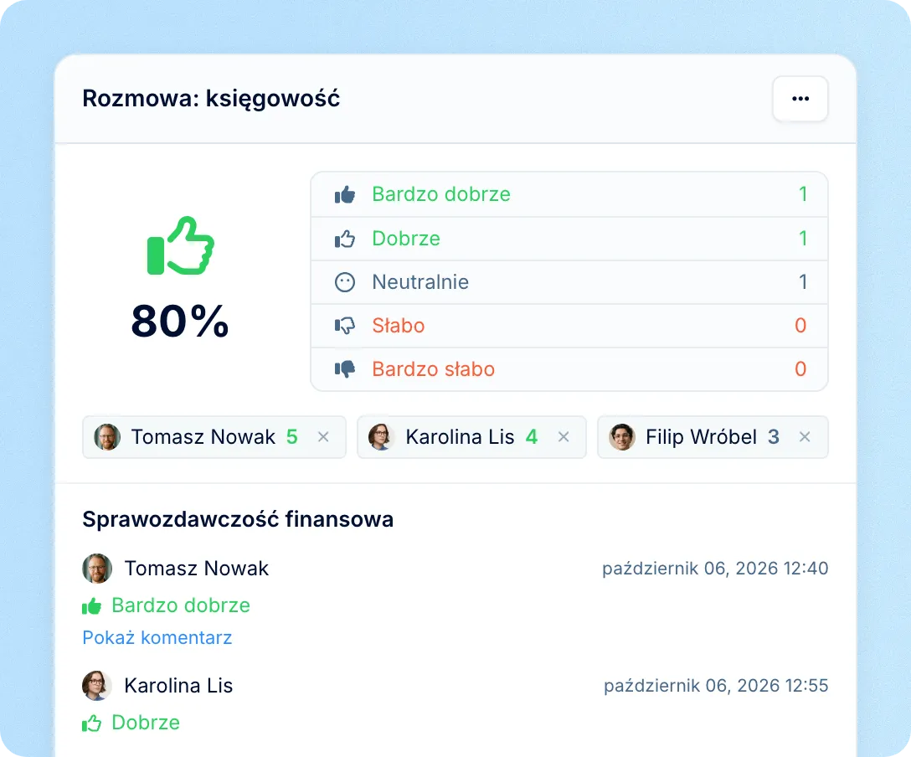Click Karolina Lis avatar in the chip

pos(381,437)
